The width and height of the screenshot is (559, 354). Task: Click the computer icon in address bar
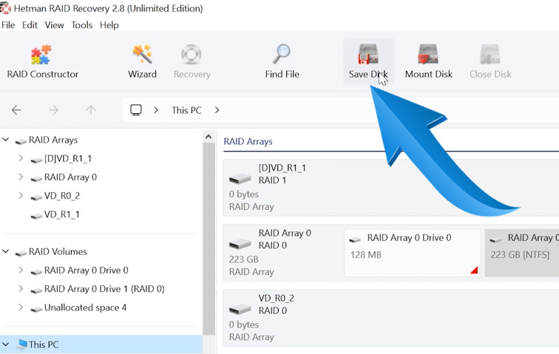(x=136, y=110)
